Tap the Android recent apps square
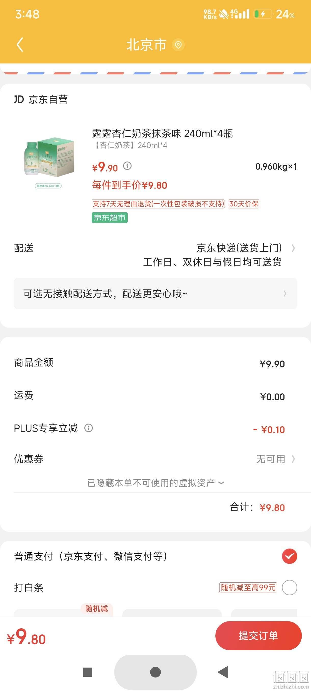Image resolution: width=311 pixels, height=691 pixels. [88, 672]
